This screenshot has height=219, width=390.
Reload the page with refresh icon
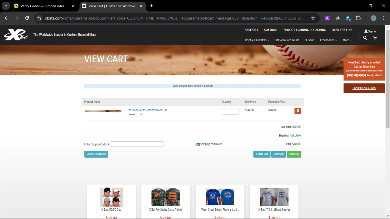click(x=27, y=18)
